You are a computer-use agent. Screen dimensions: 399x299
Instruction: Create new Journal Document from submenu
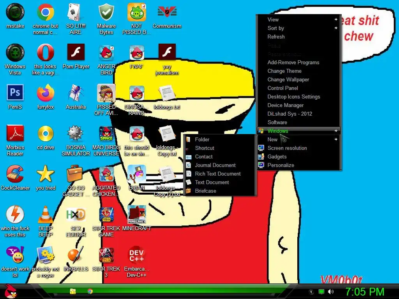[220, 165]
